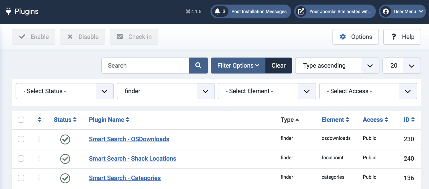Sort table by Type column
Image resolution: width=429 pixels, height=189 pixels.
[290, 120]
